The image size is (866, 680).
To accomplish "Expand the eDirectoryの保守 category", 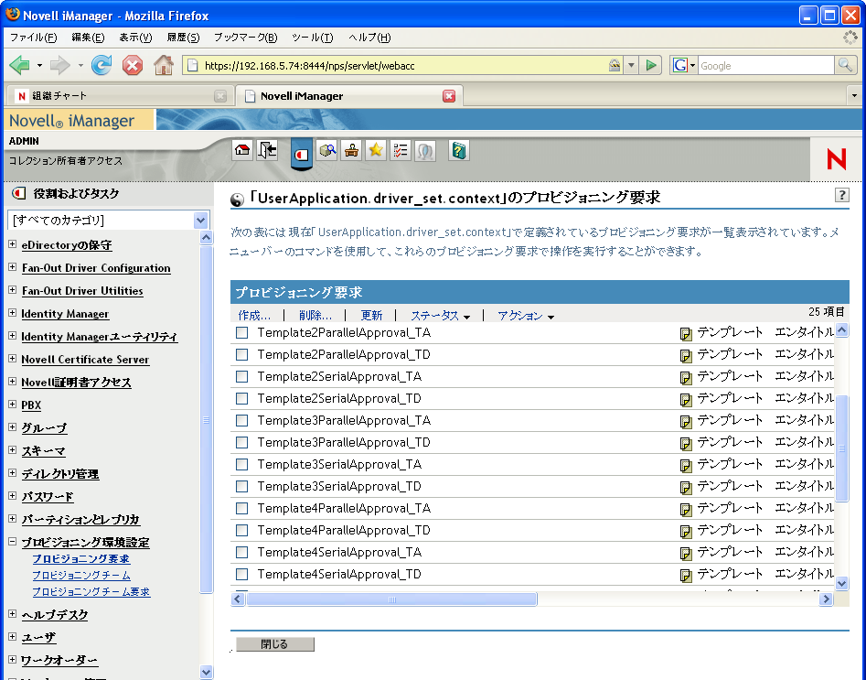I will click(x=12, y=243).
